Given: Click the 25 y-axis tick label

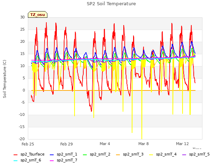Looking at the screenshot, I should click(22, 30).
